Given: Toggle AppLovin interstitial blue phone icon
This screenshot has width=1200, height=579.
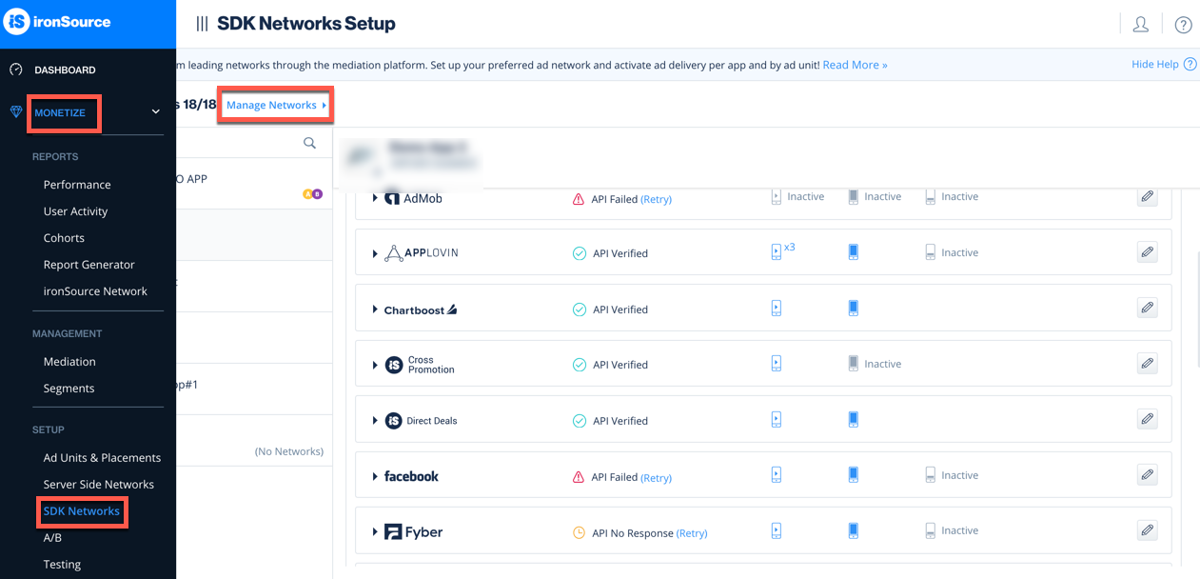Looking at the screenshot, I should [854, 252].
